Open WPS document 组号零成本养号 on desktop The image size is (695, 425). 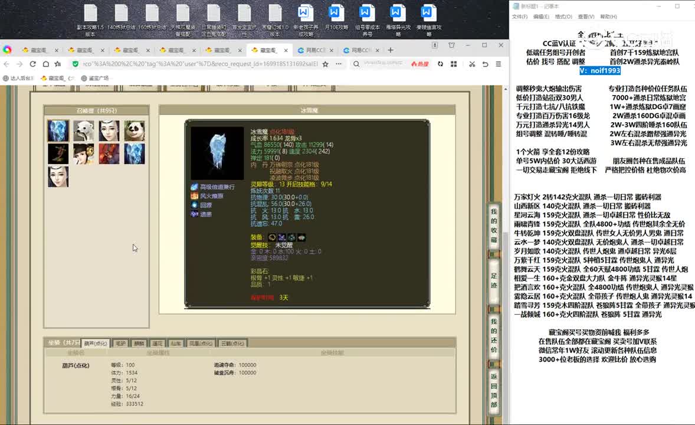pyautogui.click(x=367, y=20)
